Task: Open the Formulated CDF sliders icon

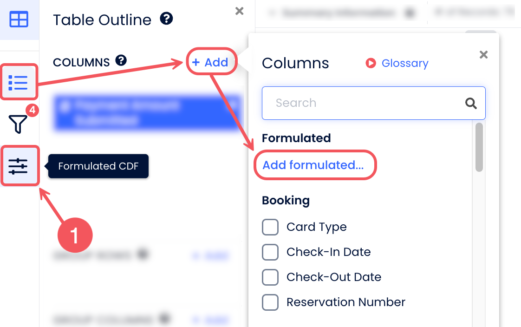Action: (x=19, y=166)
